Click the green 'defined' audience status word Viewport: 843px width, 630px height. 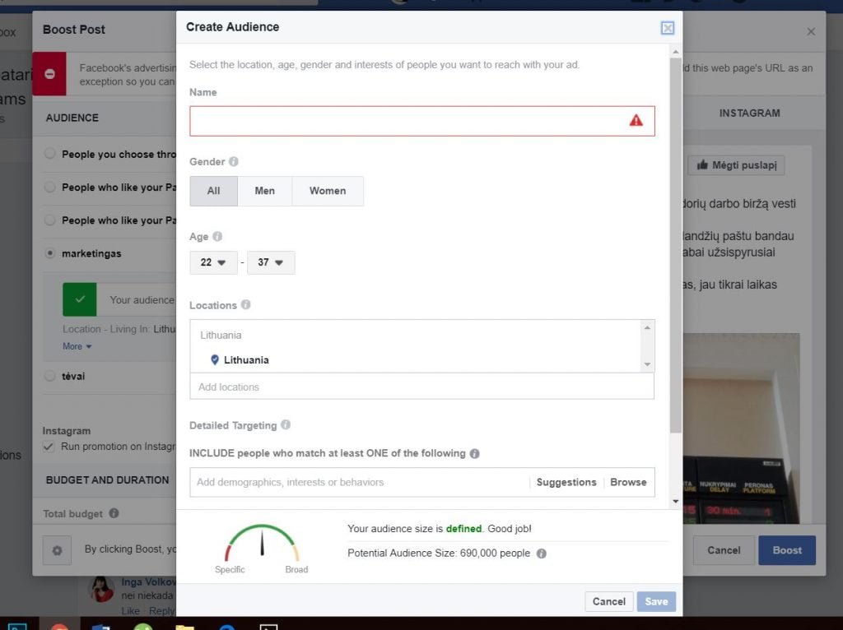[x=463, y=529]
